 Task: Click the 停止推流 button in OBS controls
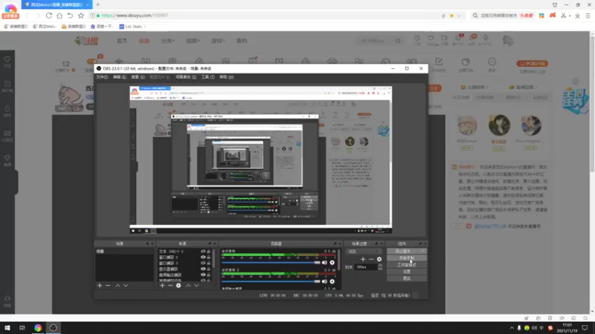[406, 251]
